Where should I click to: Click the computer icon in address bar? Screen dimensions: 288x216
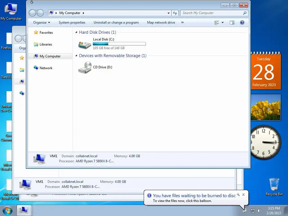click(51, 13)
